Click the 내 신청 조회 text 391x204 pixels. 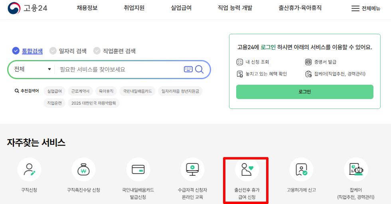257,62
